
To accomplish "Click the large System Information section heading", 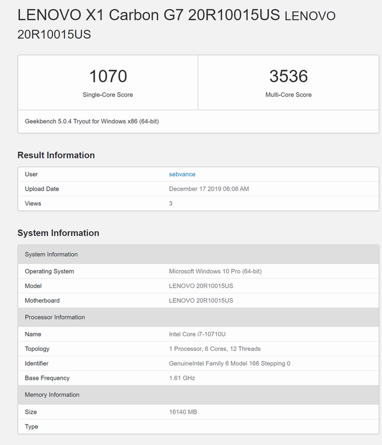I will pos(58,233).
